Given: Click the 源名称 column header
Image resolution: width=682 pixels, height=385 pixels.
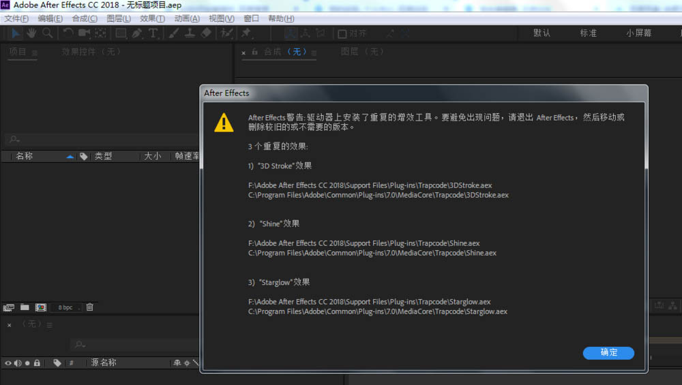Looking at the screenshot, I should pyautogui.click(x=104, y=363).
